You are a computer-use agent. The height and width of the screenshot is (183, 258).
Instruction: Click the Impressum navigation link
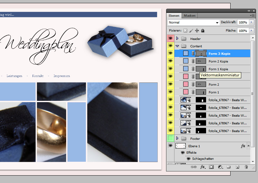(x=62, y=76)
